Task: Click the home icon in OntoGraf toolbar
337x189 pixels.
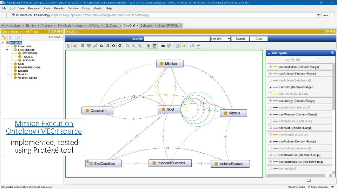Action: 68,46
